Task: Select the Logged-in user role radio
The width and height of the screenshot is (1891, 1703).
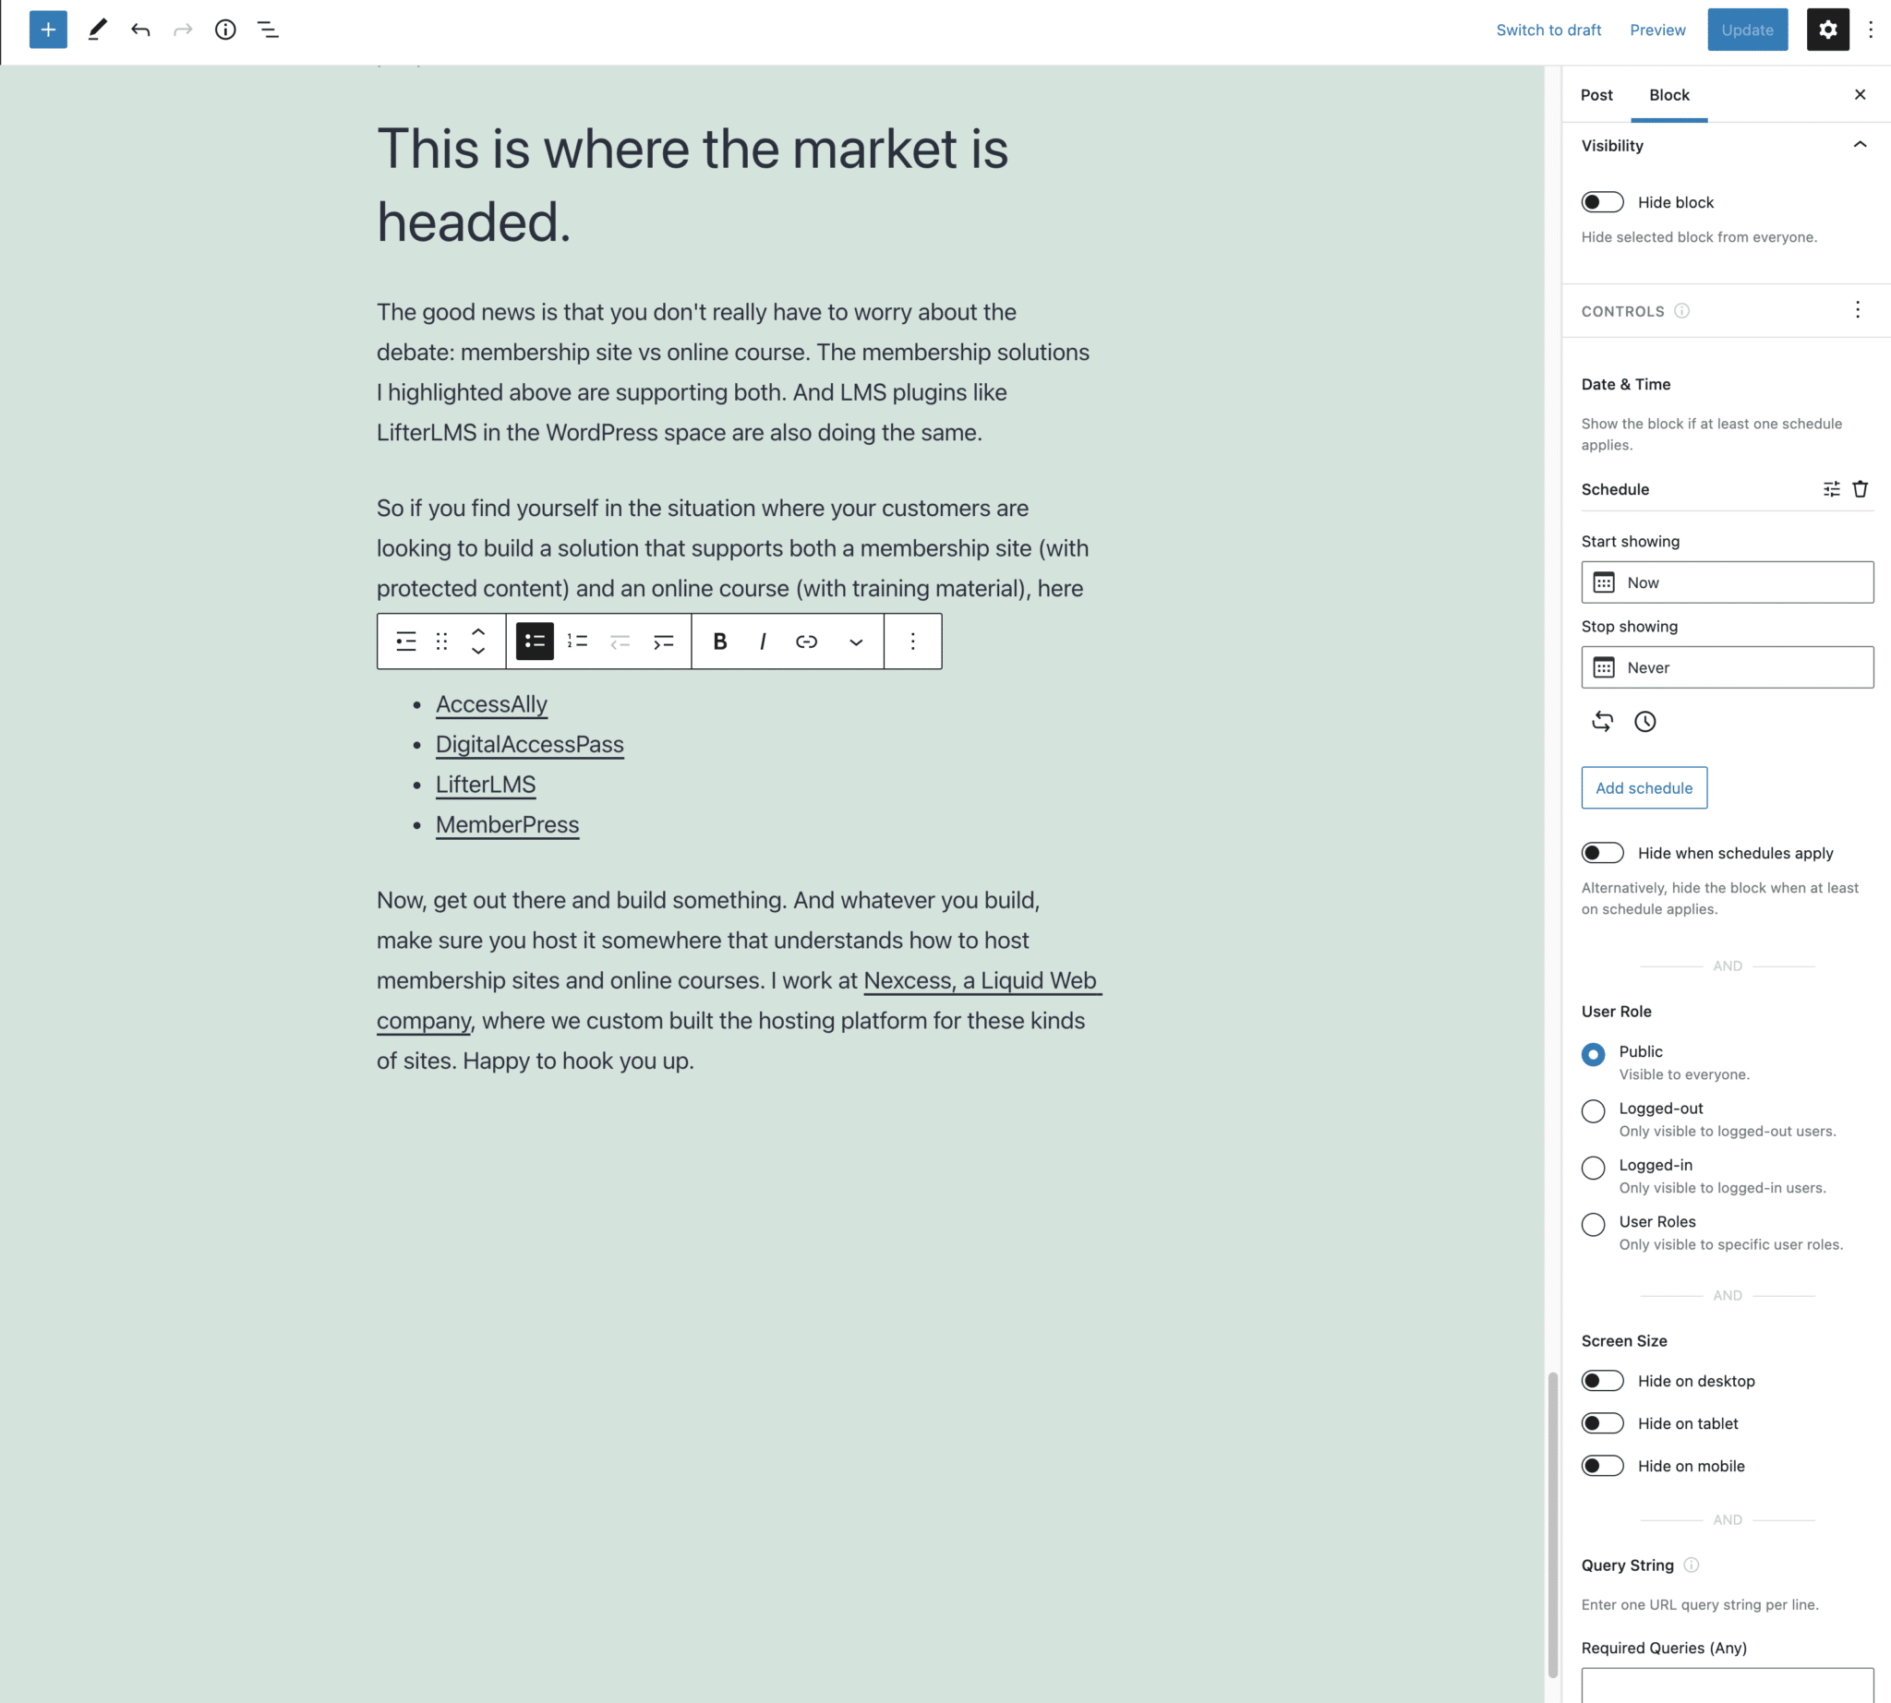Action: pyautogui.click(x=1593, y=1168)
